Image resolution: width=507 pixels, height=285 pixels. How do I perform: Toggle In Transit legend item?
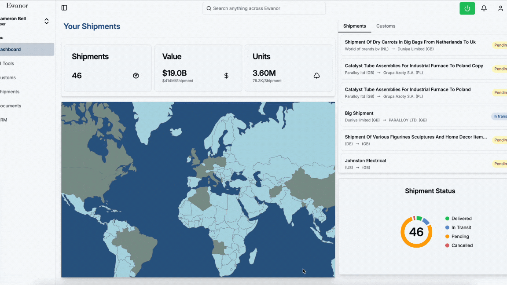click(461, 227)
